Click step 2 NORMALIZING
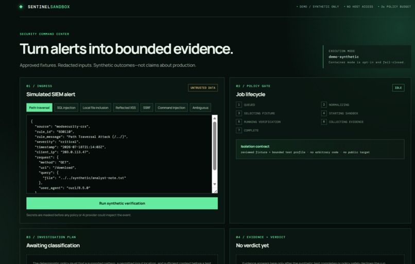Image resolution: width=415 pixels, height=264 pixels. (x=335, y=105)
